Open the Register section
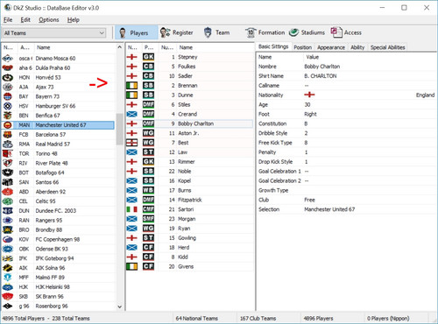 coord(176,32)
